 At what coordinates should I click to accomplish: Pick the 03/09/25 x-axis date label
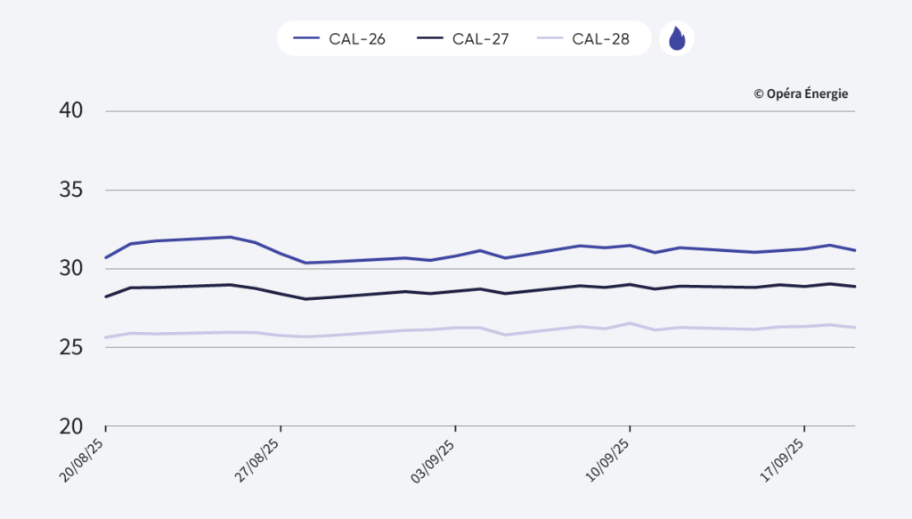click(433, 458)
